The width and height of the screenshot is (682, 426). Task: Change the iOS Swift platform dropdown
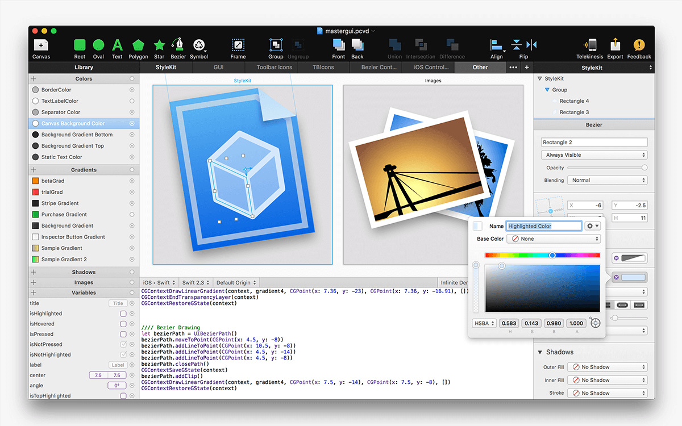[159, 282]
